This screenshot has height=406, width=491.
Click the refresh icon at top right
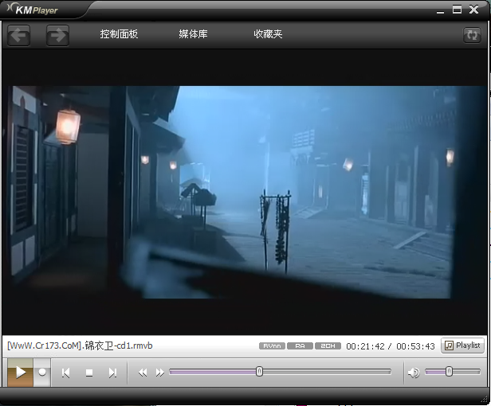(x=472, y=35)
